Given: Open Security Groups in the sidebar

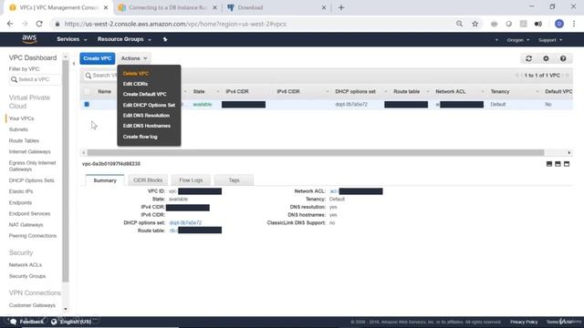Looking at the screenshot, I should pyautogui.click(x=27, y=276).
